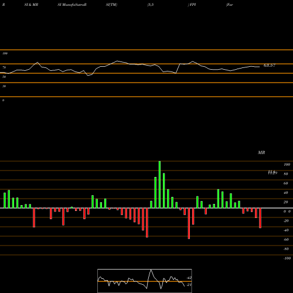The width and height of the screenshot is (293, 293).
Task: Click the MR value label 11.29
Action: 272,172
